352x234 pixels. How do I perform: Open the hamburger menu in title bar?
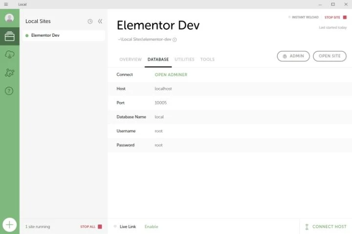6,4
